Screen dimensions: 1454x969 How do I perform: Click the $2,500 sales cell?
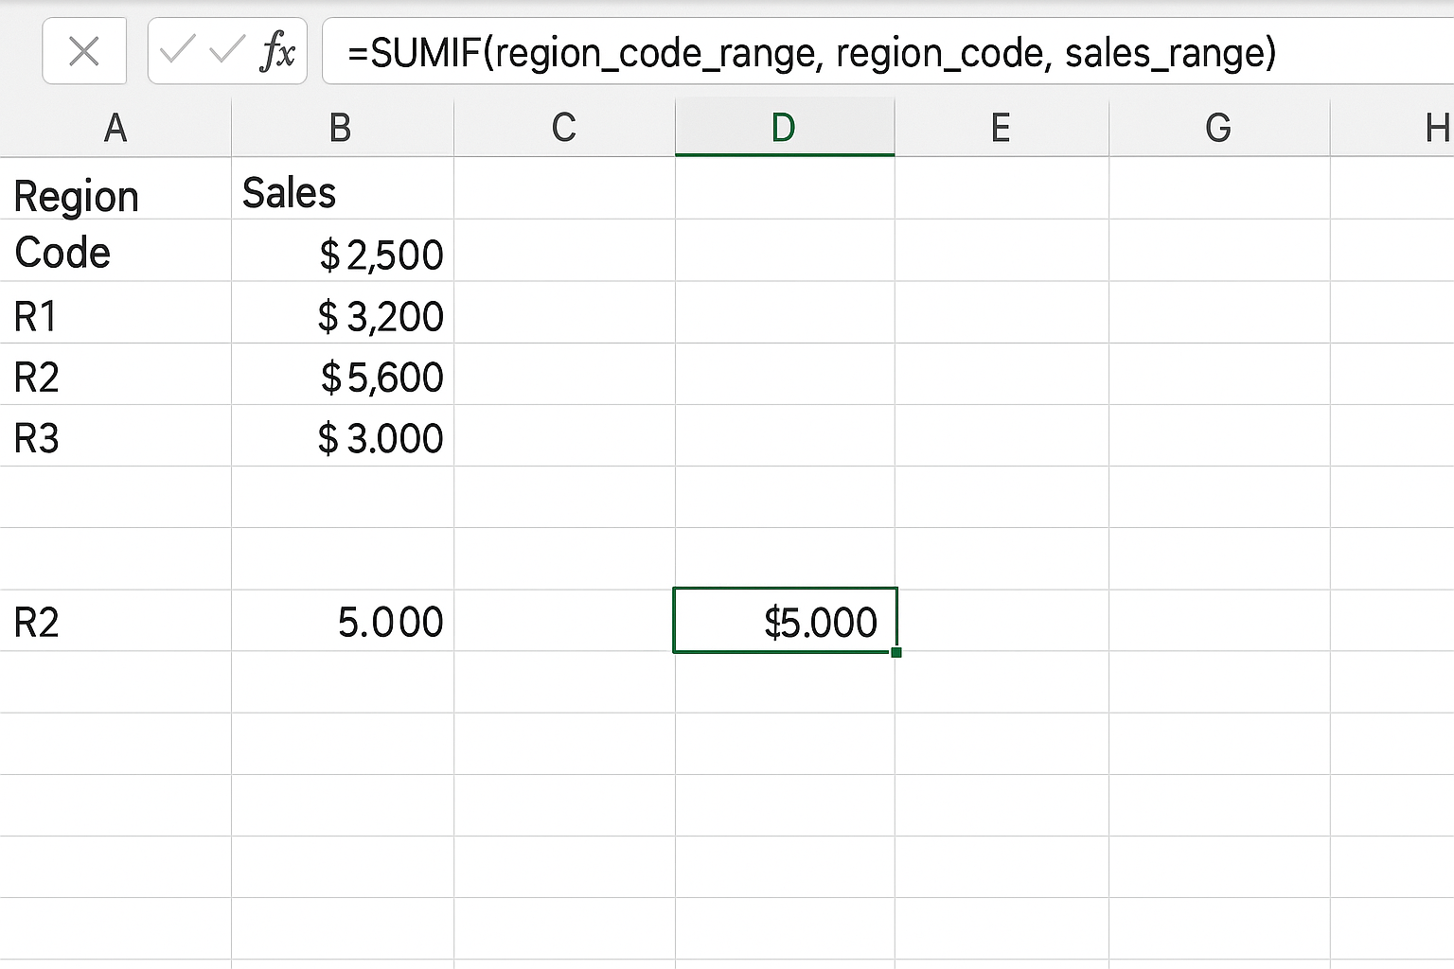tap(342, 251)
